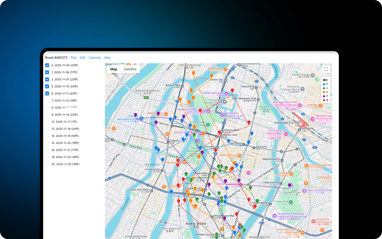This screenshot has width=382, height=239.
Task: Click the Hijiyama park marker icon
Action: pyautogui.click(x=291, y=202)
